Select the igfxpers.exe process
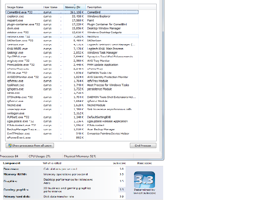Image resolution: width=277 pixels, height=204 pixels. point(72,89)
